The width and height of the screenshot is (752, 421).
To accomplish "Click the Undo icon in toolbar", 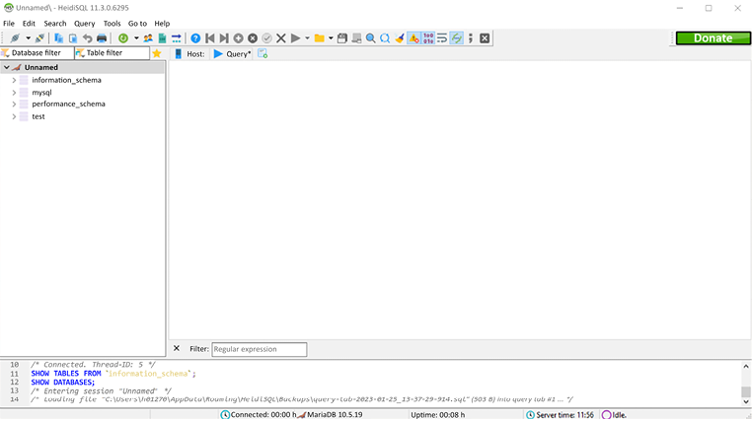I will click(x=87, y=38).
